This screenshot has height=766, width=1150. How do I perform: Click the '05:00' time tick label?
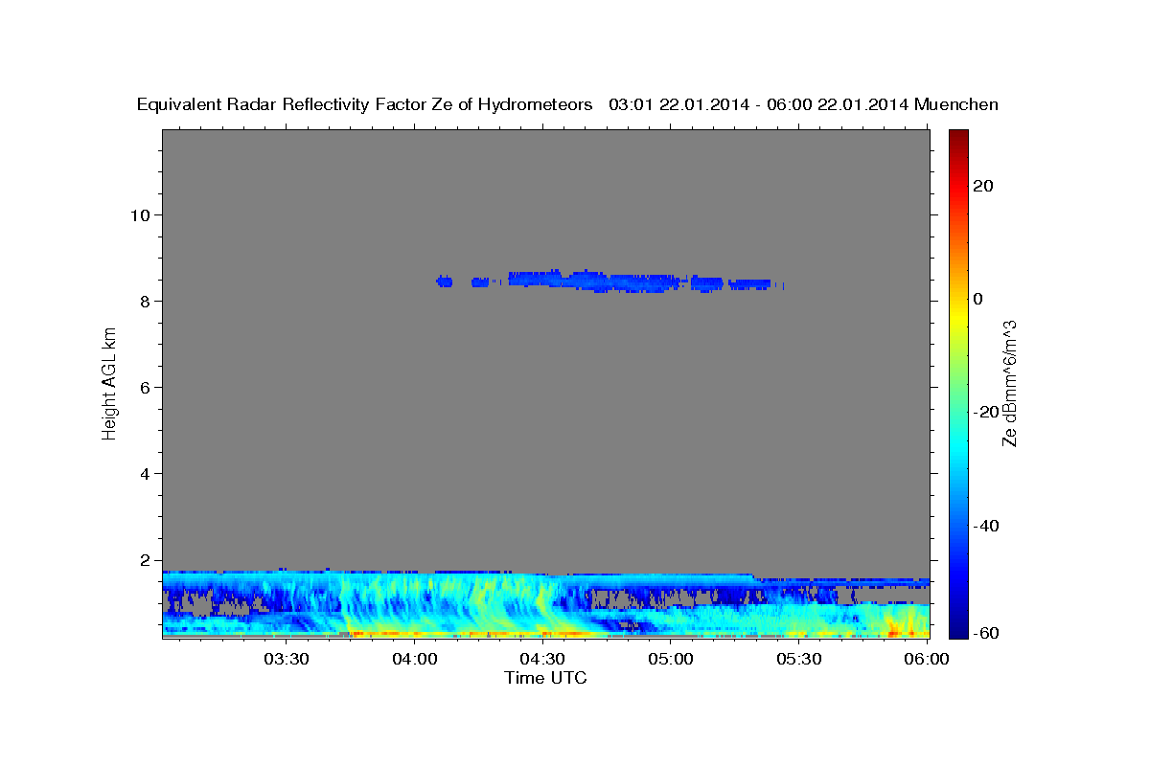pos(671,659)
